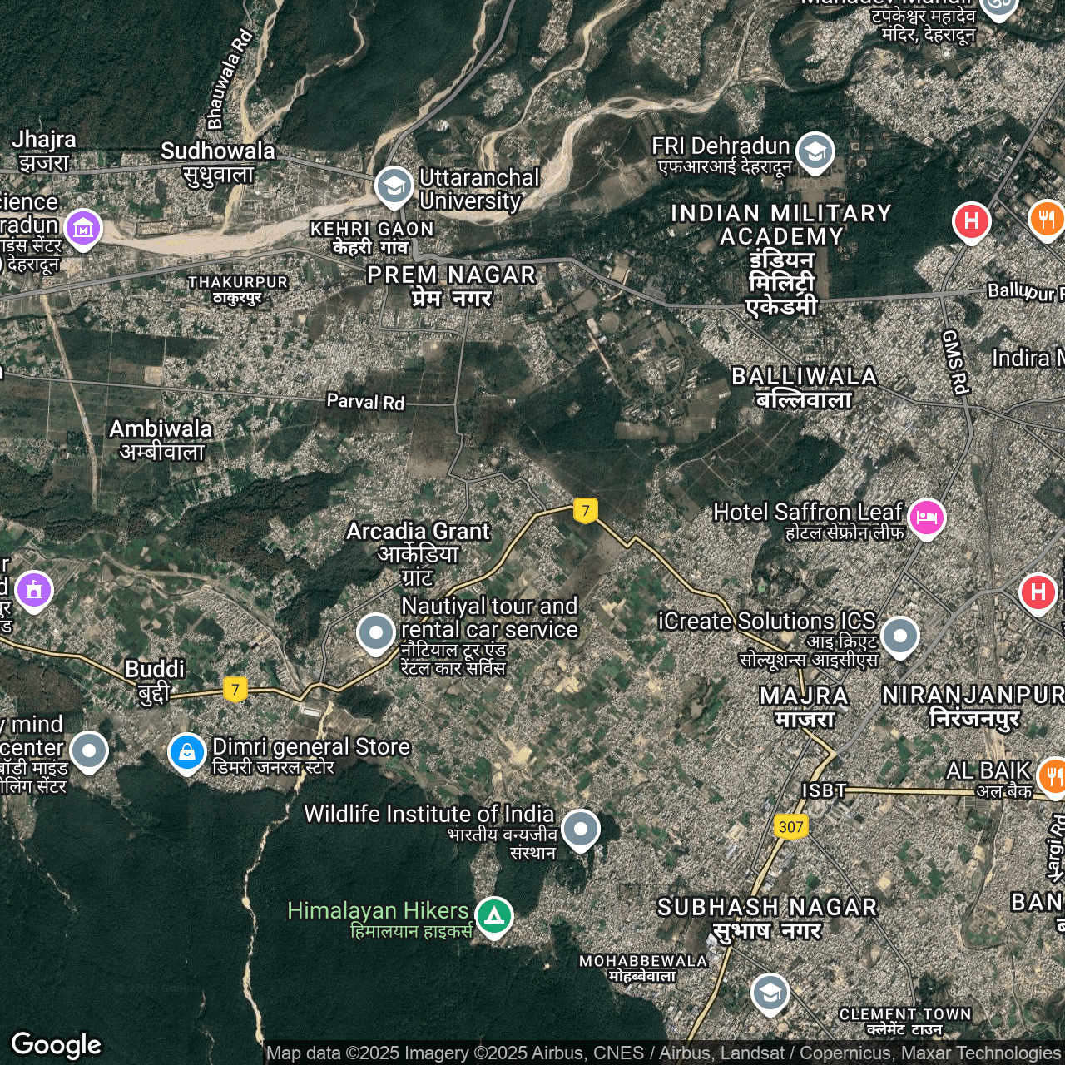This screenshot has width=1065, height=1065.
Task: Select the Himalayan Hikers green tent marker
Action: click(x=494, y=916)
